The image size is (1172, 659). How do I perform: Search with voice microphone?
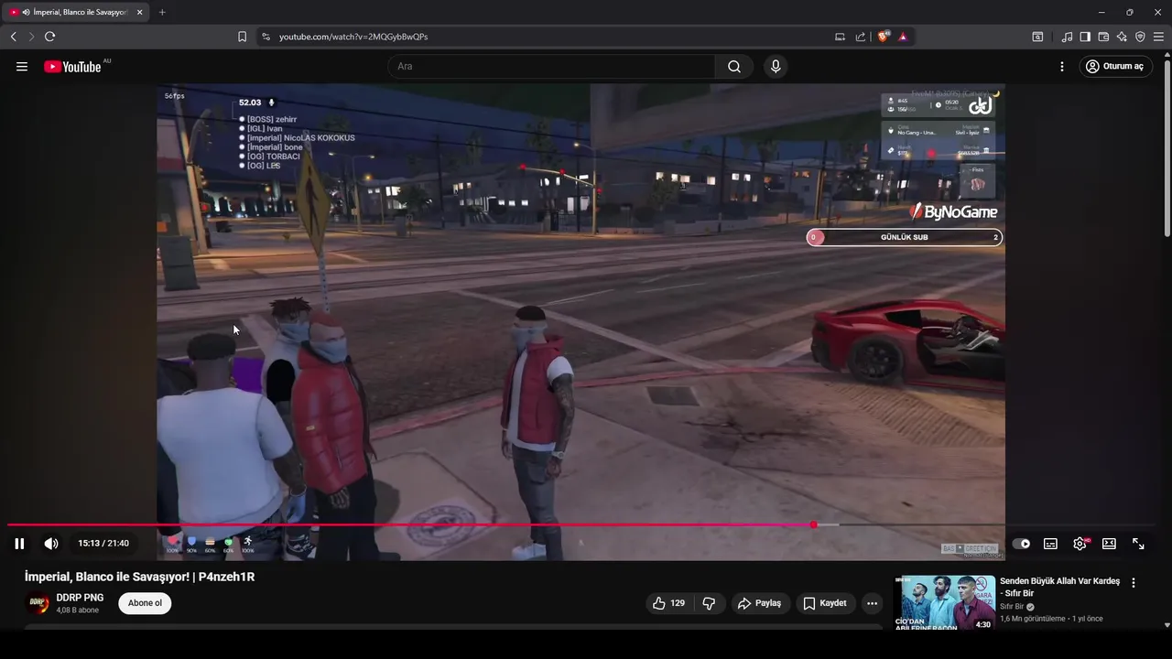click(x=776, y=67)
